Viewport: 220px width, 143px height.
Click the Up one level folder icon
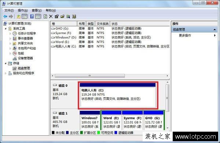pyautogui.click(x=19, y=17)
